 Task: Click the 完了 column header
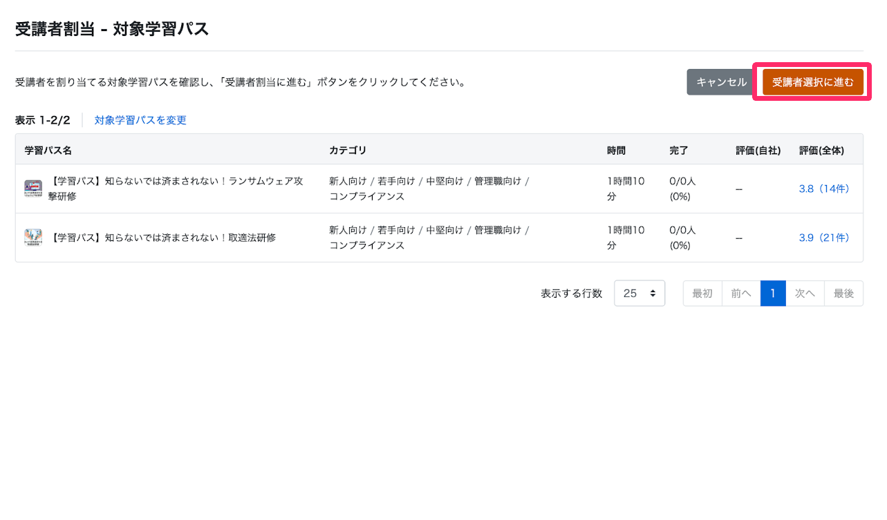(679, 150)
